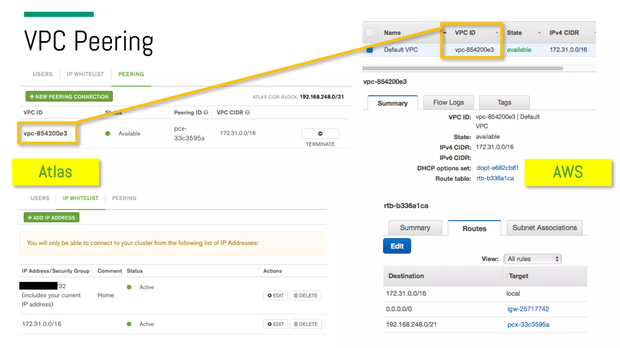Image resolution: width=620 pixels, height=348 pixels.
Task: Click 192.168.248.0/21 route destination
Action: [x=411, y=324]
